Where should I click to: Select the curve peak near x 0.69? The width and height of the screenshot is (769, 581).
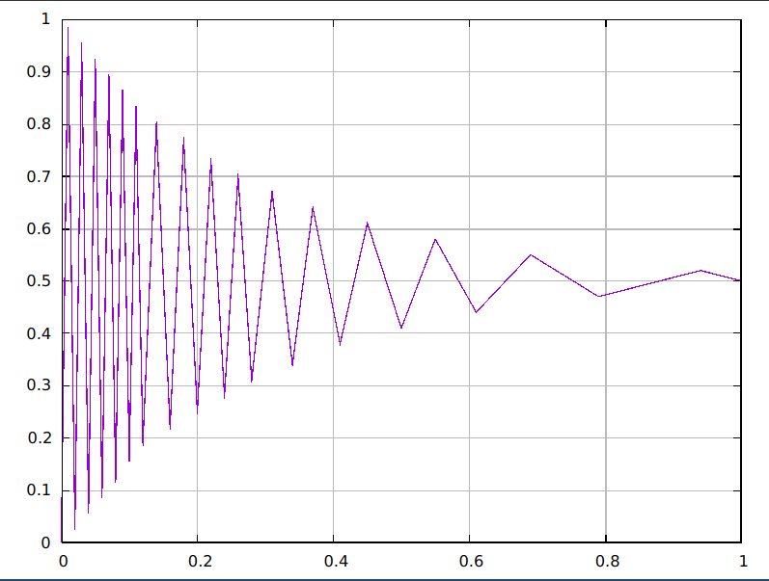pyautogui.click(x=531, y=254)
